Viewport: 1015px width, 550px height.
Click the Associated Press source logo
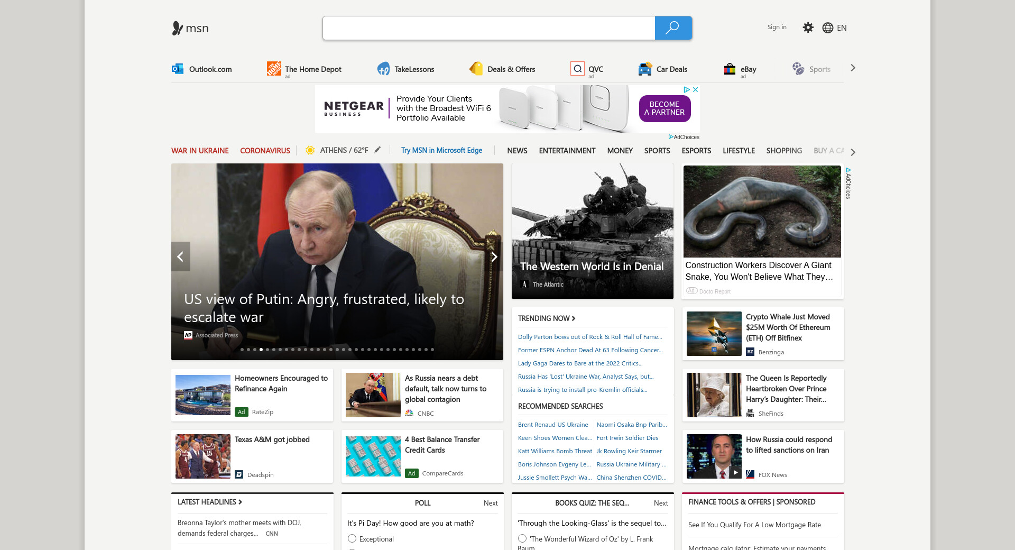(x=188, y=335)
